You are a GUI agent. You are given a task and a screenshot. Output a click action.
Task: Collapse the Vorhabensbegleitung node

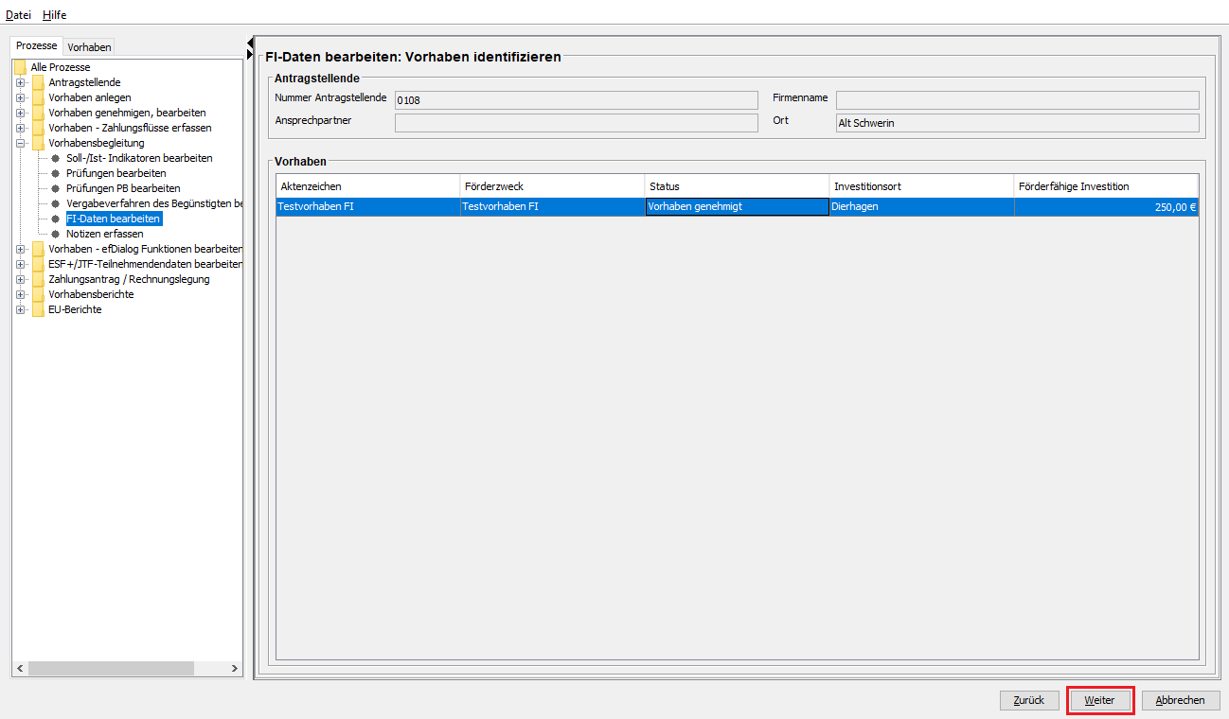coord(20,143)
